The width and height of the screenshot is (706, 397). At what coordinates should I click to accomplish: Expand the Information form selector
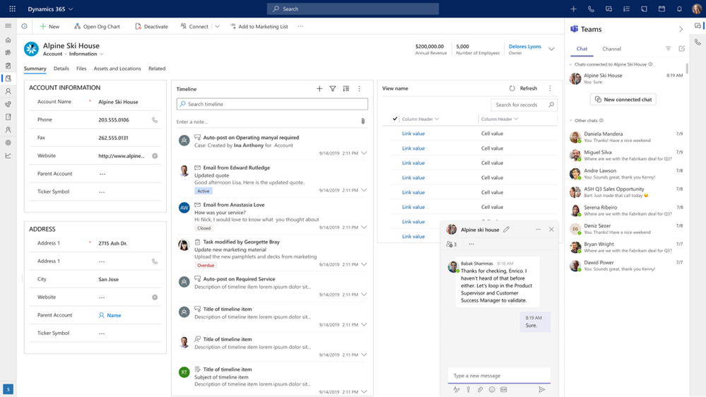point(101,54)
